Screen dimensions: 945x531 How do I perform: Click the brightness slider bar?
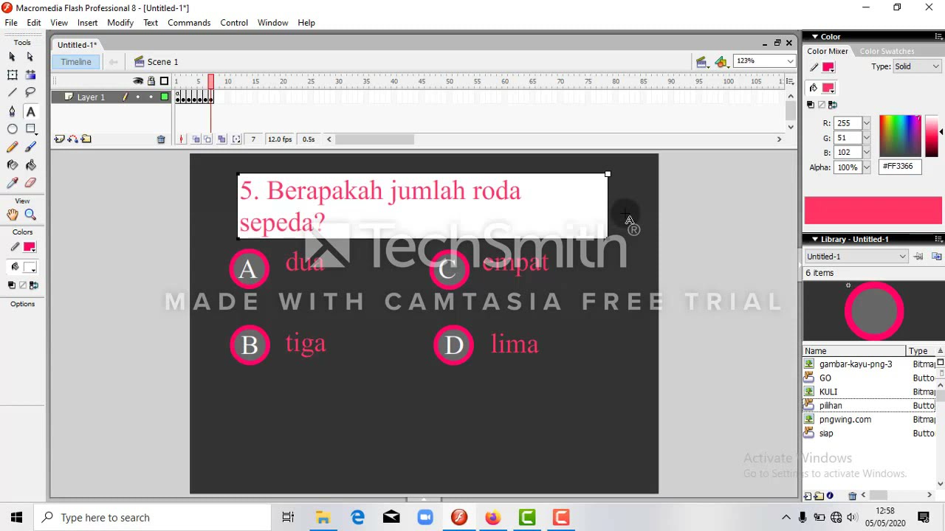tap(932, 136)
